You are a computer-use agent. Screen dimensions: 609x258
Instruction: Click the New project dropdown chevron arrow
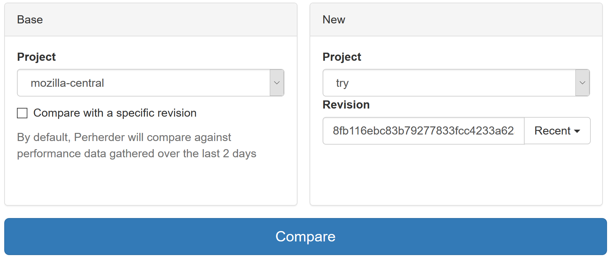[582, 83]
